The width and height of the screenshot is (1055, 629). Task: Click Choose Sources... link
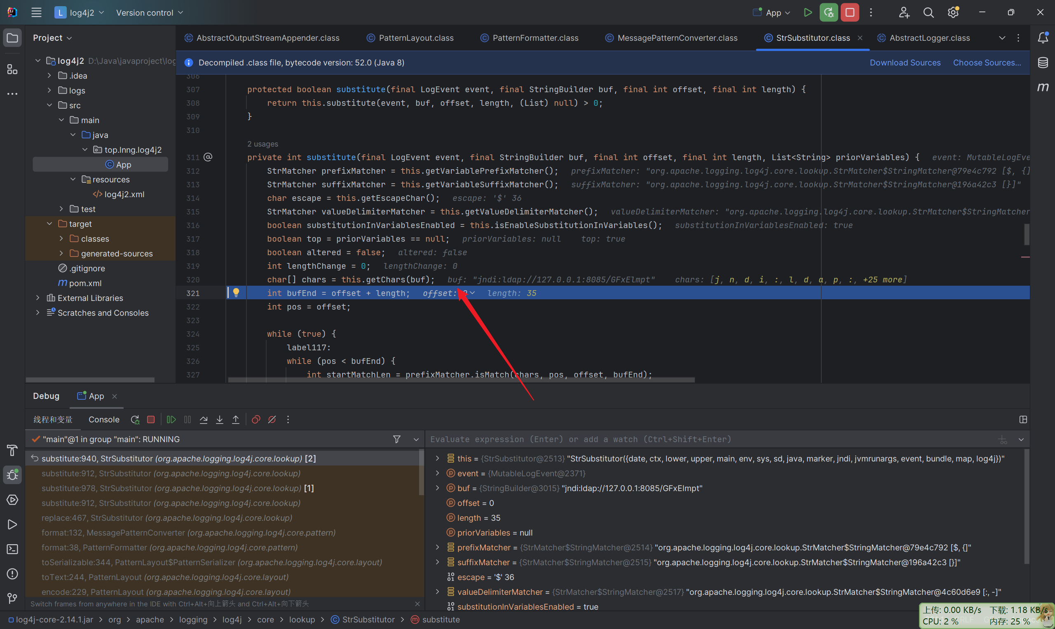[x=987, y=62]
